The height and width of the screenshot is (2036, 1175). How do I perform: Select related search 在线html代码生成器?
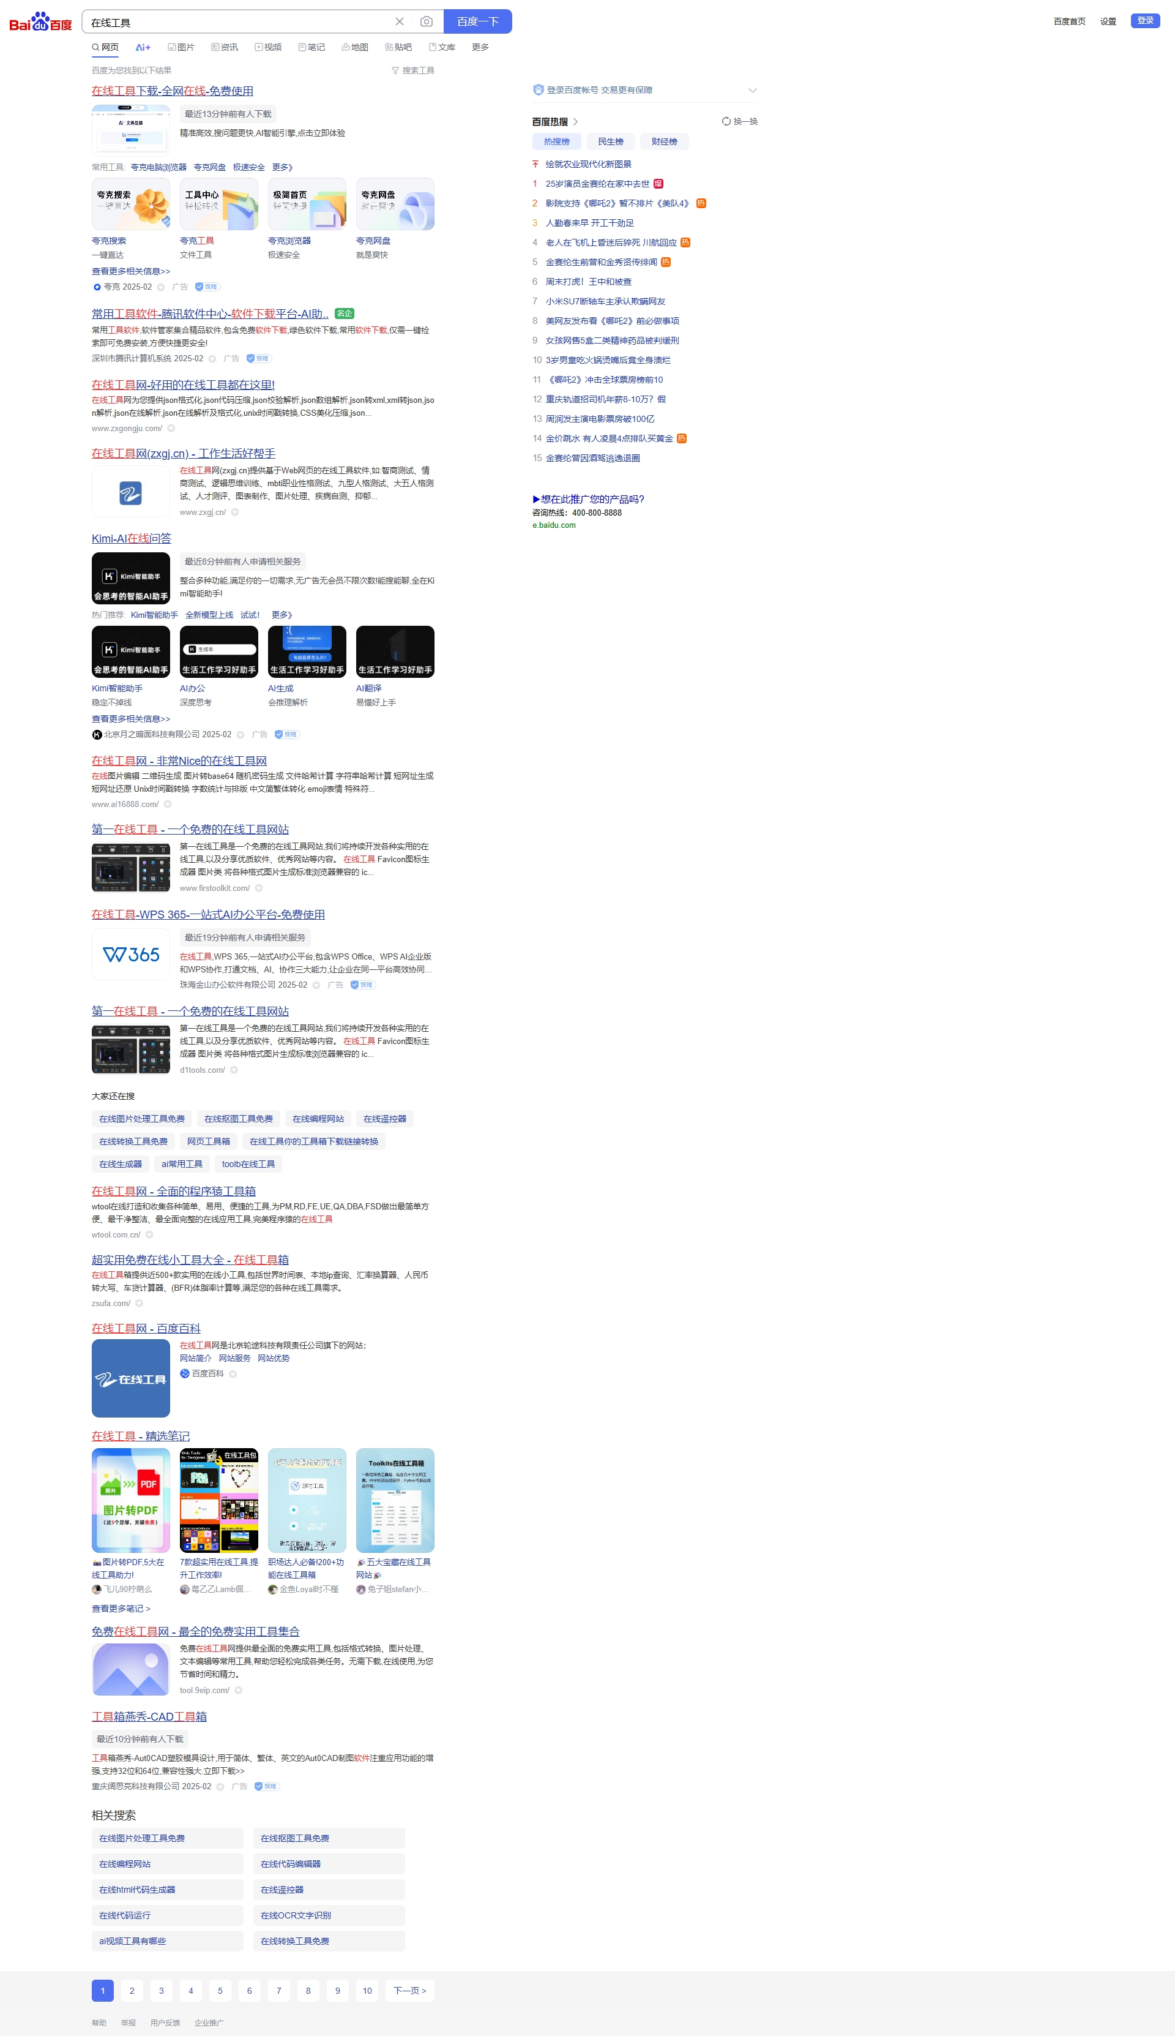[167, 1891]
